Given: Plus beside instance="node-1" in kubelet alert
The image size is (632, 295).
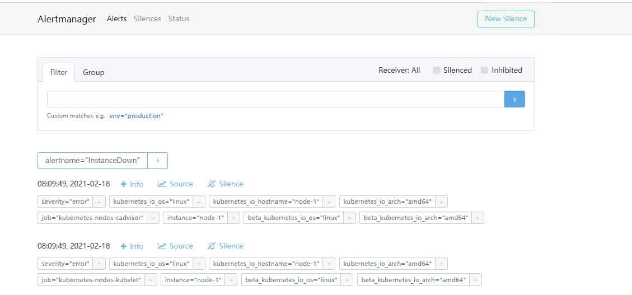Looking at the screenshot, I should point(231,280).
